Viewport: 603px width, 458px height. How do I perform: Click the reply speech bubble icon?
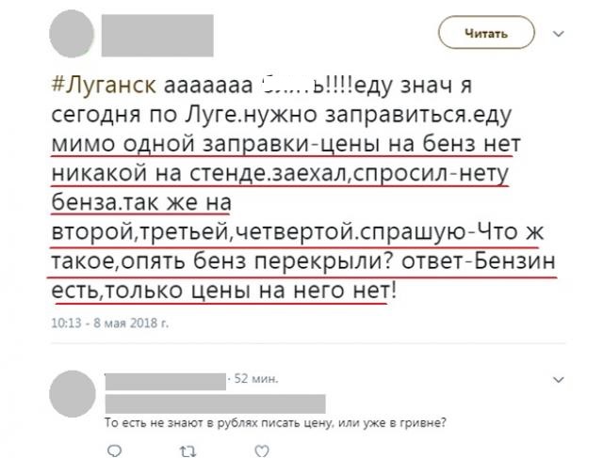pyautogui.click(x=114, y=450)
